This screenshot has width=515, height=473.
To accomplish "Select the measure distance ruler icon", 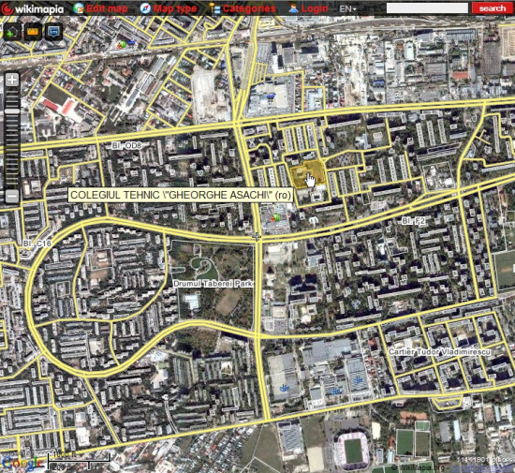I will click(x=33, y=32).
